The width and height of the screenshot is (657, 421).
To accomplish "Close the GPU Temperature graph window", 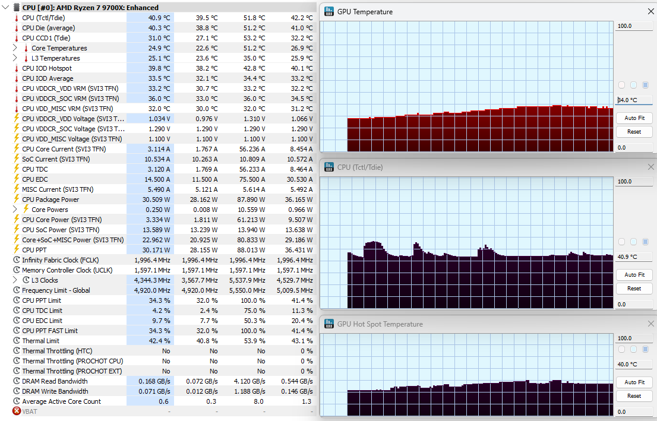I will 650,11.
